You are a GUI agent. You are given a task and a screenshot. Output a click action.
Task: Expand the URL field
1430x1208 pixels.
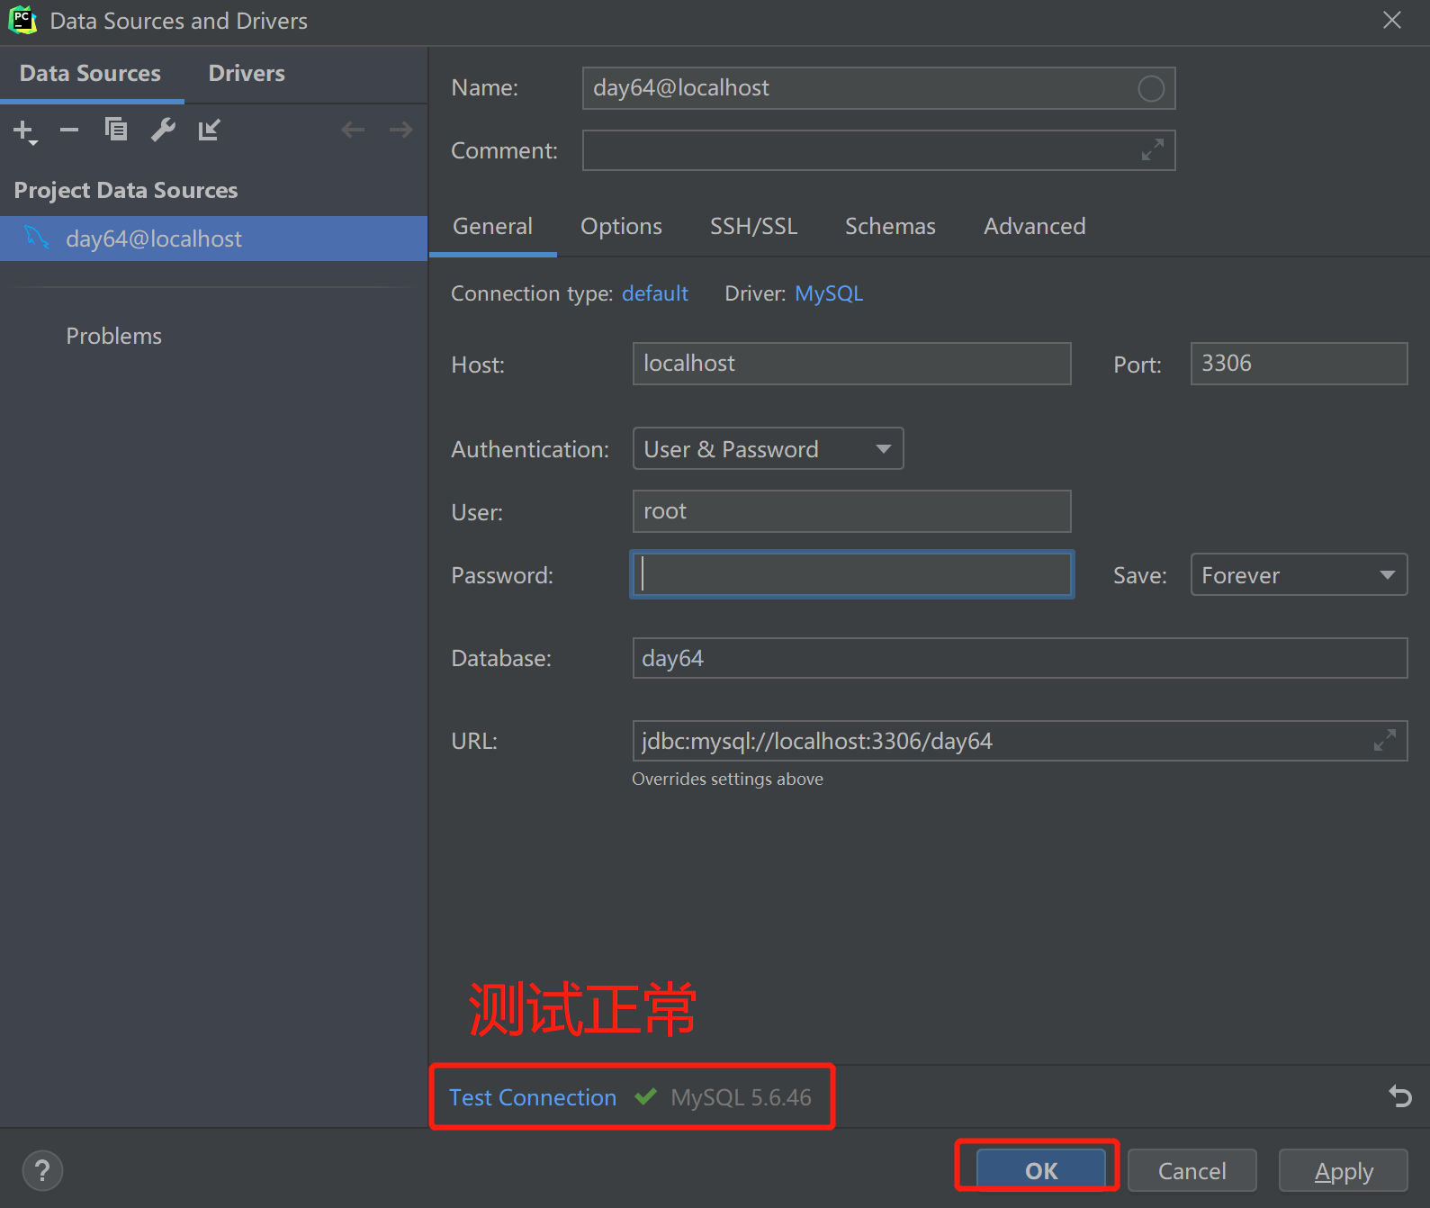[x=1385, y=741]
